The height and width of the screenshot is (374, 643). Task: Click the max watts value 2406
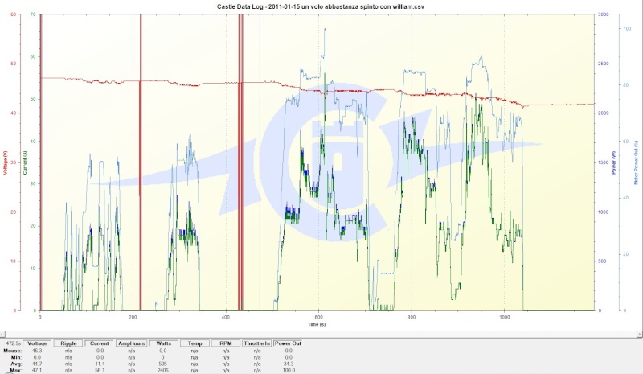[x=163, y=370]
